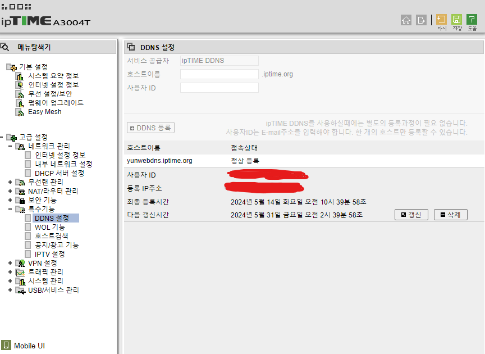Open 내부 네트워크 설정 page
Image resolution: width=485 pixels, height=354 pixels.
[x=63, y=164]
